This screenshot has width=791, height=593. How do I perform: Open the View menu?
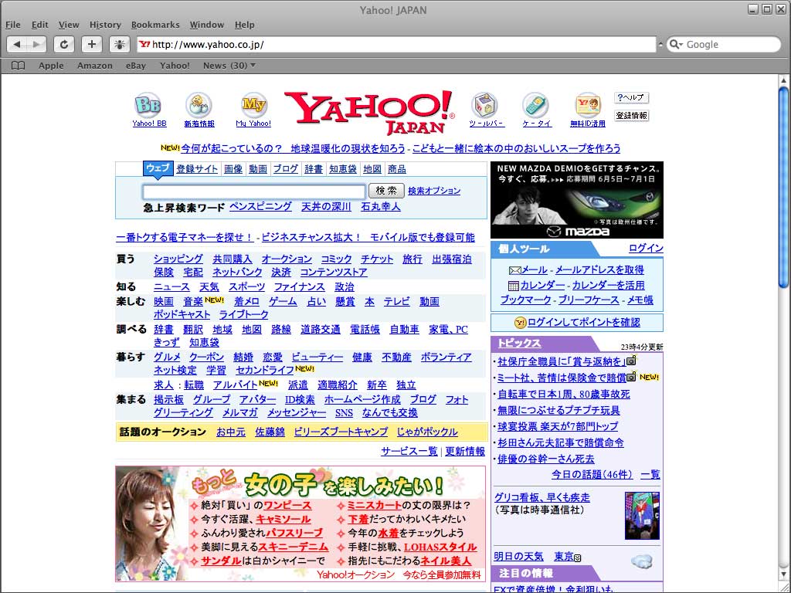(x=69, y=25)
